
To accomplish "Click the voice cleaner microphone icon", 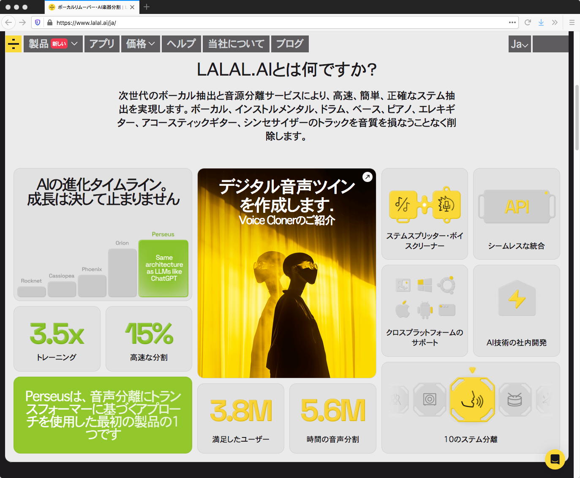I will 446,205.
